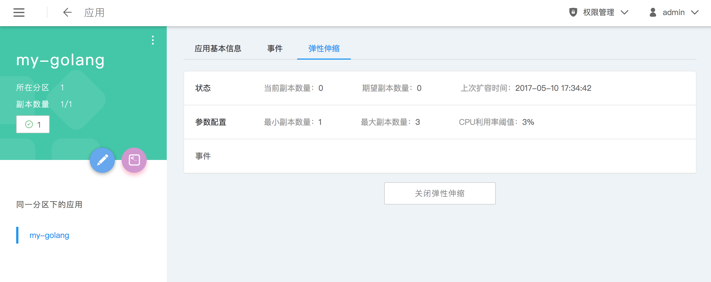Screen dimensions: 711x282
Task: Open the pink terminal console button
Action: point(134,160)
